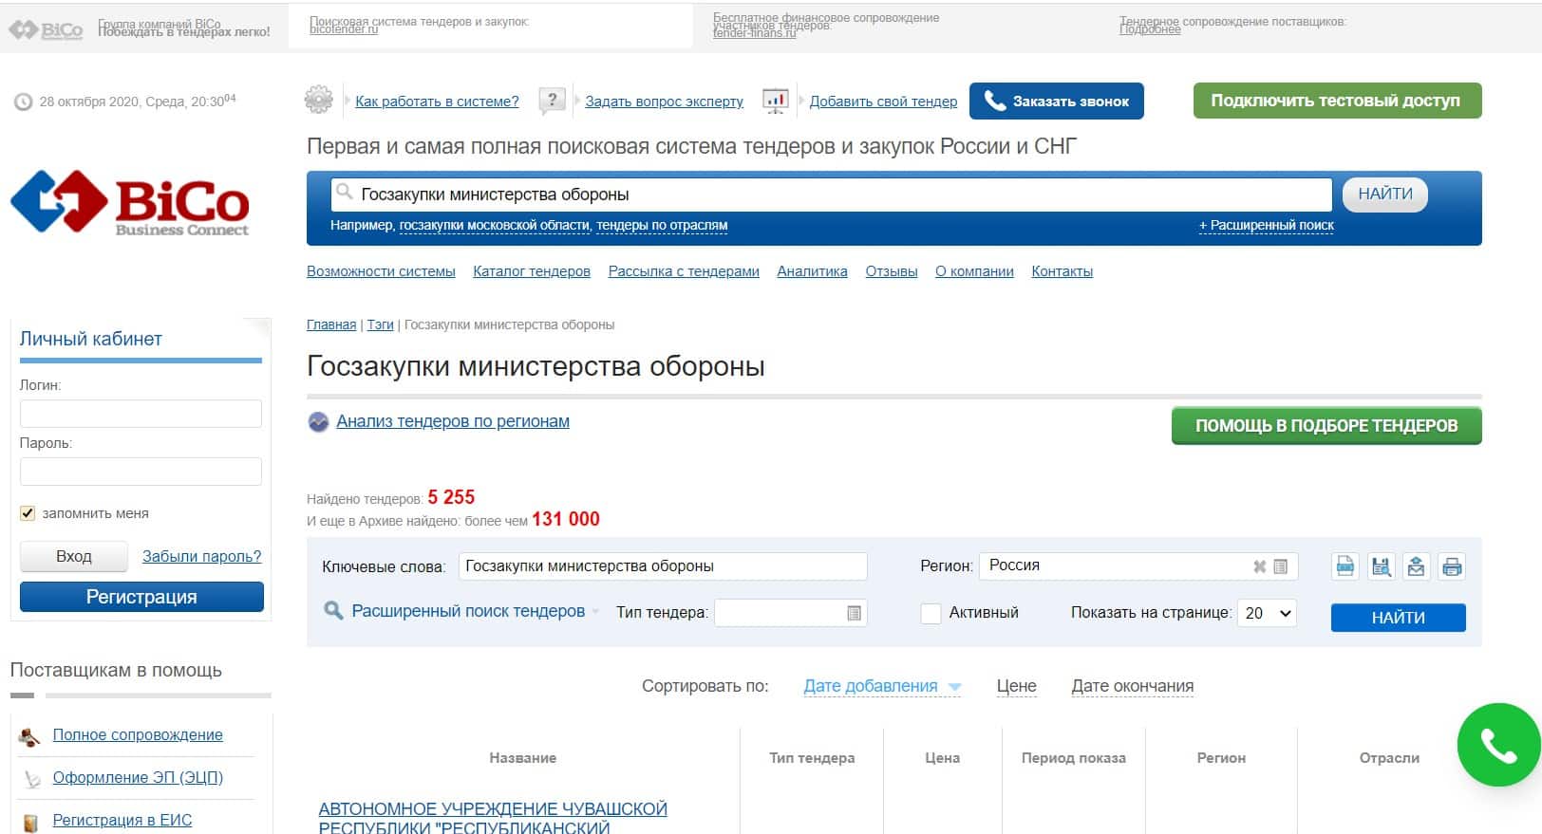Image resolution: width=1542 pixels, height=834 pixels.
Task: Open region list icon in Регион field
Action: click(1280, 566)
